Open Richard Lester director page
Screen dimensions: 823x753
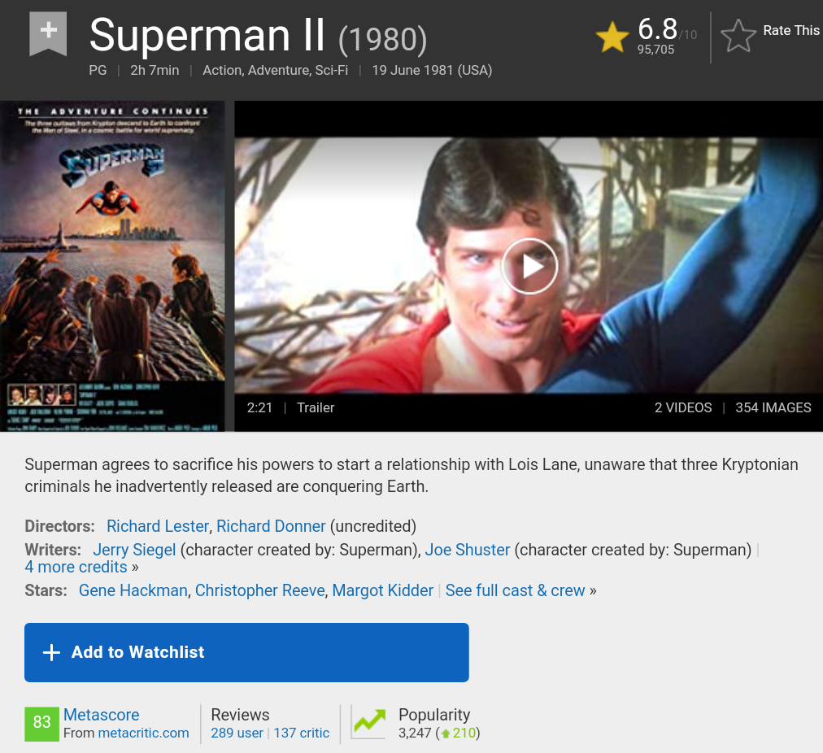point(158,526)
